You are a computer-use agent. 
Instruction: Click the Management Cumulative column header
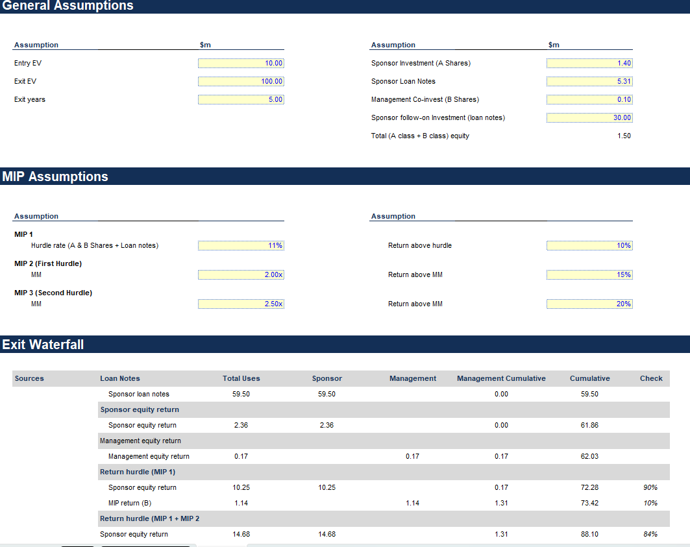click(x=501, y=378)
